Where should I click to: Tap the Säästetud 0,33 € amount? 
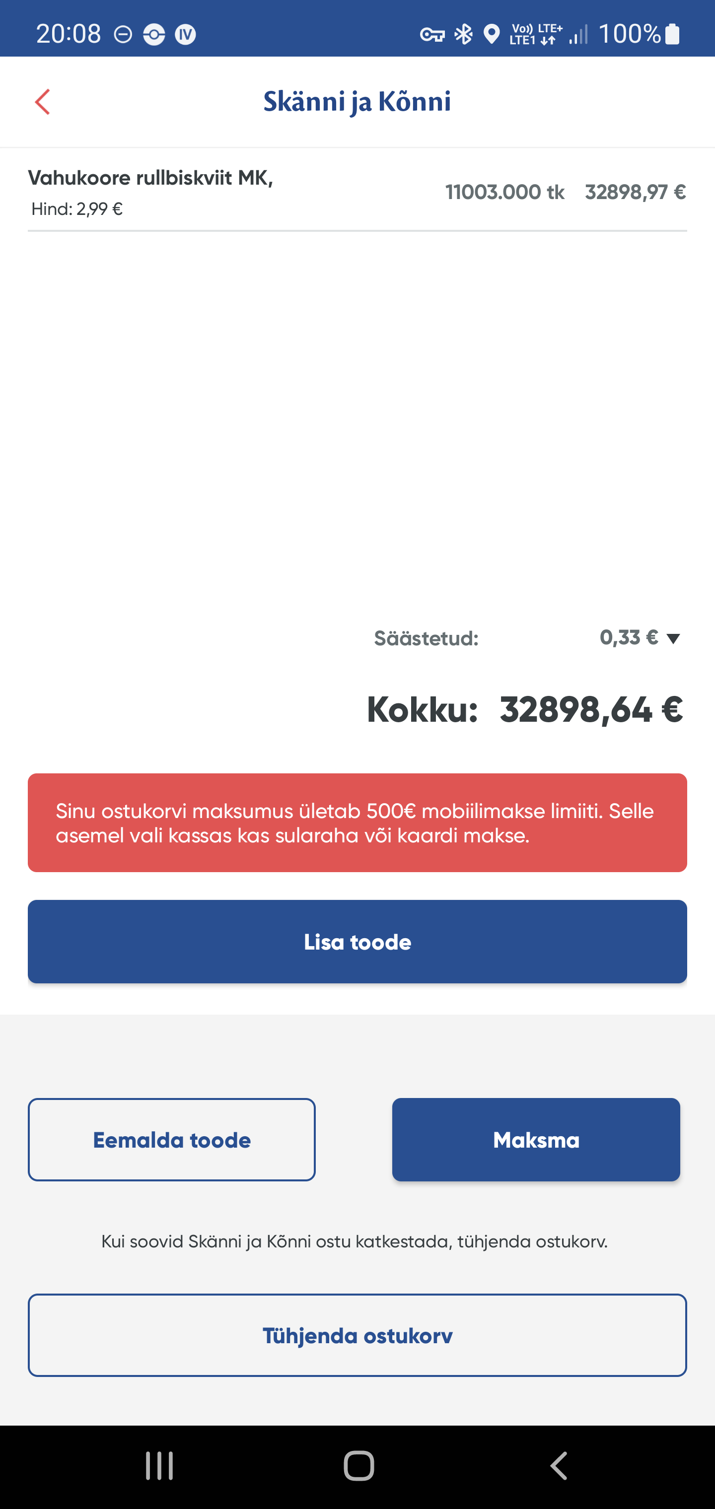(x=628, y=637)
